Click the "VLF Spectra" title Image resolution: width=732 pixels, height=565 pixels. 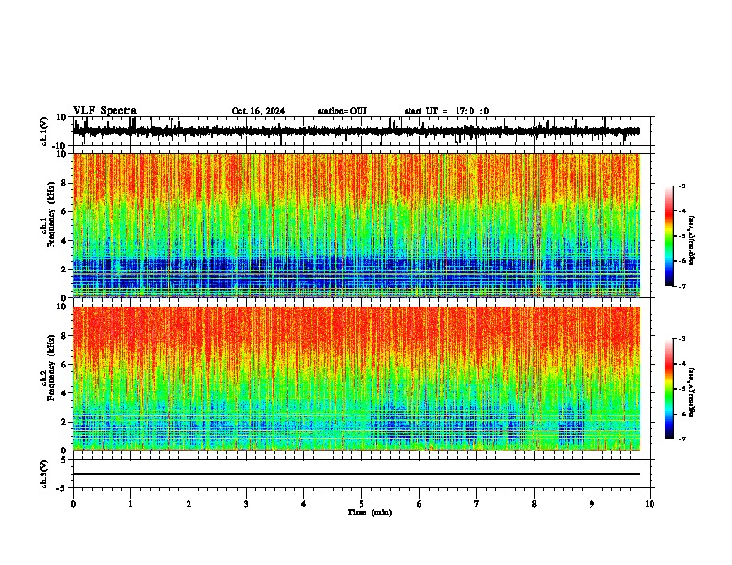(x=104, y=111)
